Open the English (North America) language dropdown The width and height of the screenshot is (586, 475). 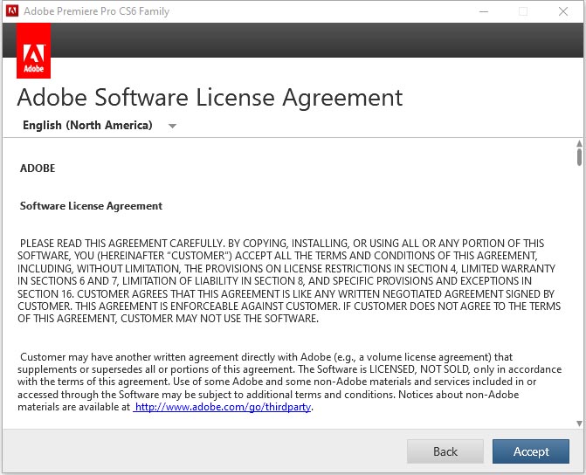click(87, 126)
